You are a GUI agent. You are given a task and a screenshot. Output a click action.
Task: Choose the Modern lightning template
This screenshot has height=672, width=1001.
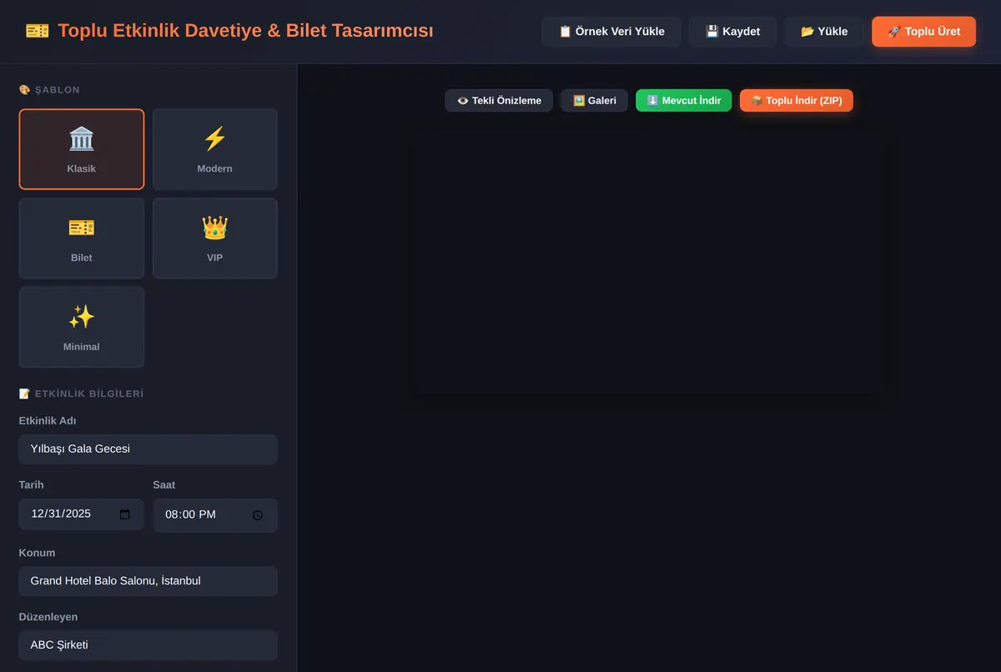point(215,149)
